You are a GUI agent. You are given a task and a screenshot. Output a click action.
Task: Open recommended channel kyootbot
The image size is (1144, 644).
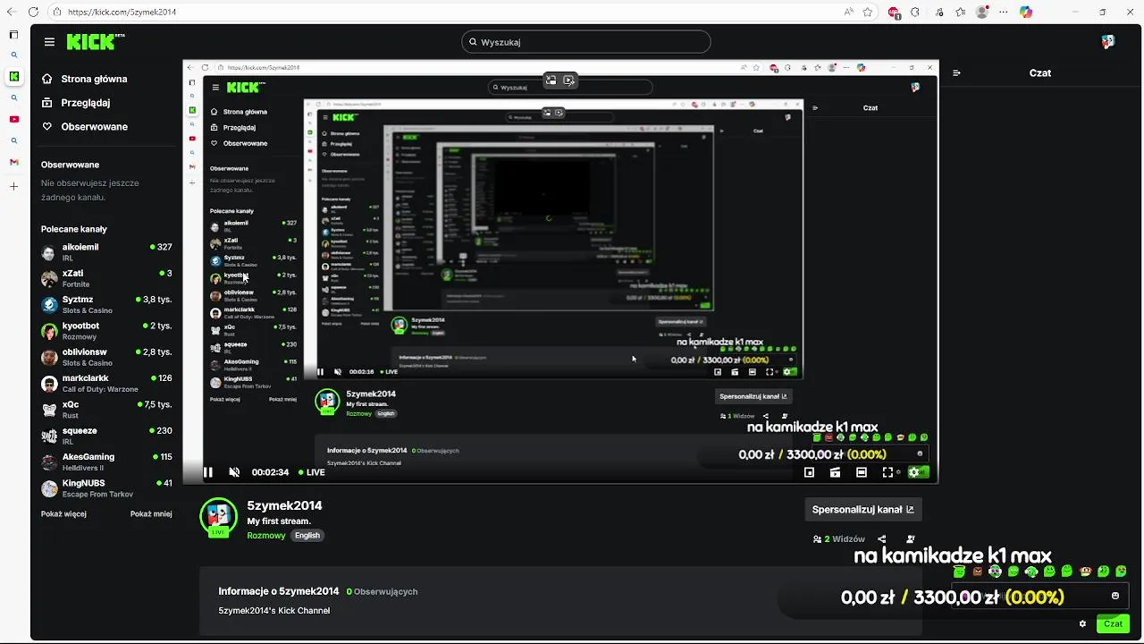(106, 331)
